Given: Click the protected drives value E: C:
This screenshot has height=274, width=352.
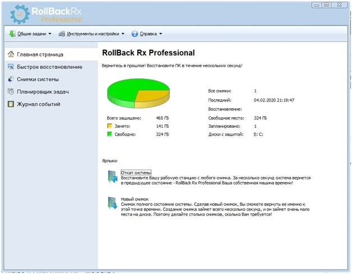Looking at the screenshot, I should pos(258,134).
